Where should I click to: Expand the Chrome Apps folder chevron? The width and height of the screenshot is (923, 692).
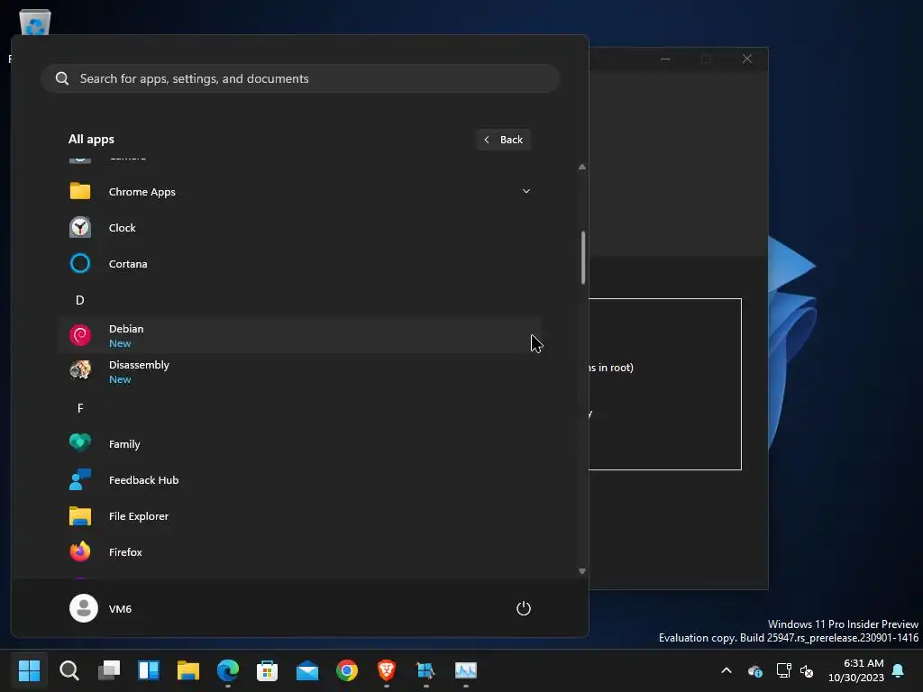(x=526, y=191)
